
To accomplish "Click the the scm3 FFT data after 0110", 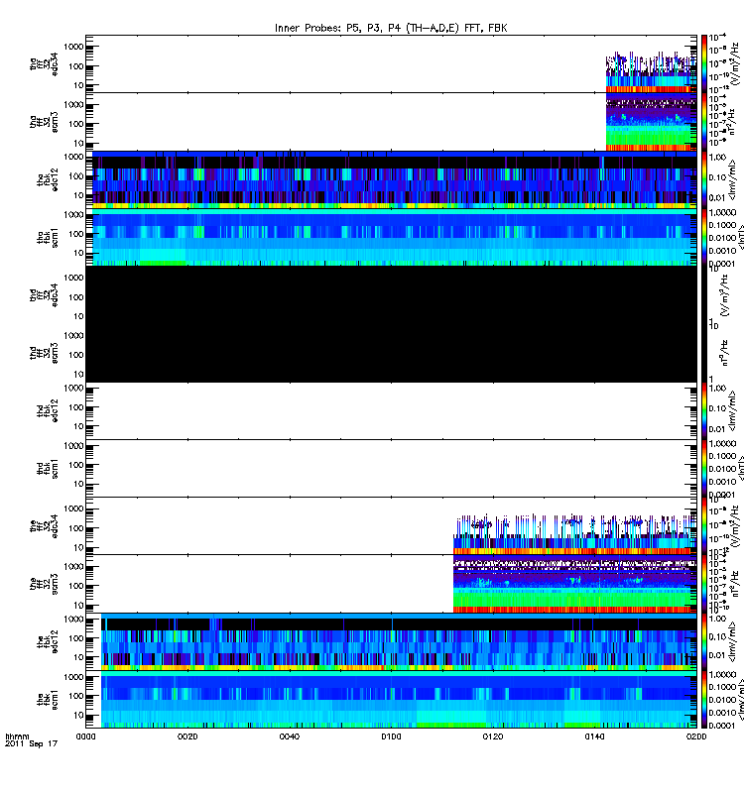I will click(575, 584).
